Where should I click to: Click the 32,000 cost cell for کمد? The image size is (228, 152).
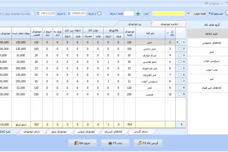pyautogui.click(x=21, y=88)
